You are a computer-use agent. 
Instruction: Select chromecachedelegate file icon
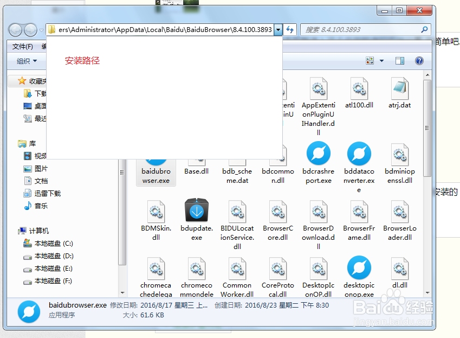pos(156,268)
